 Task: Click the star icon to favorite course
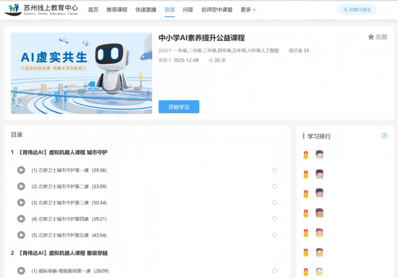point(371,37)
